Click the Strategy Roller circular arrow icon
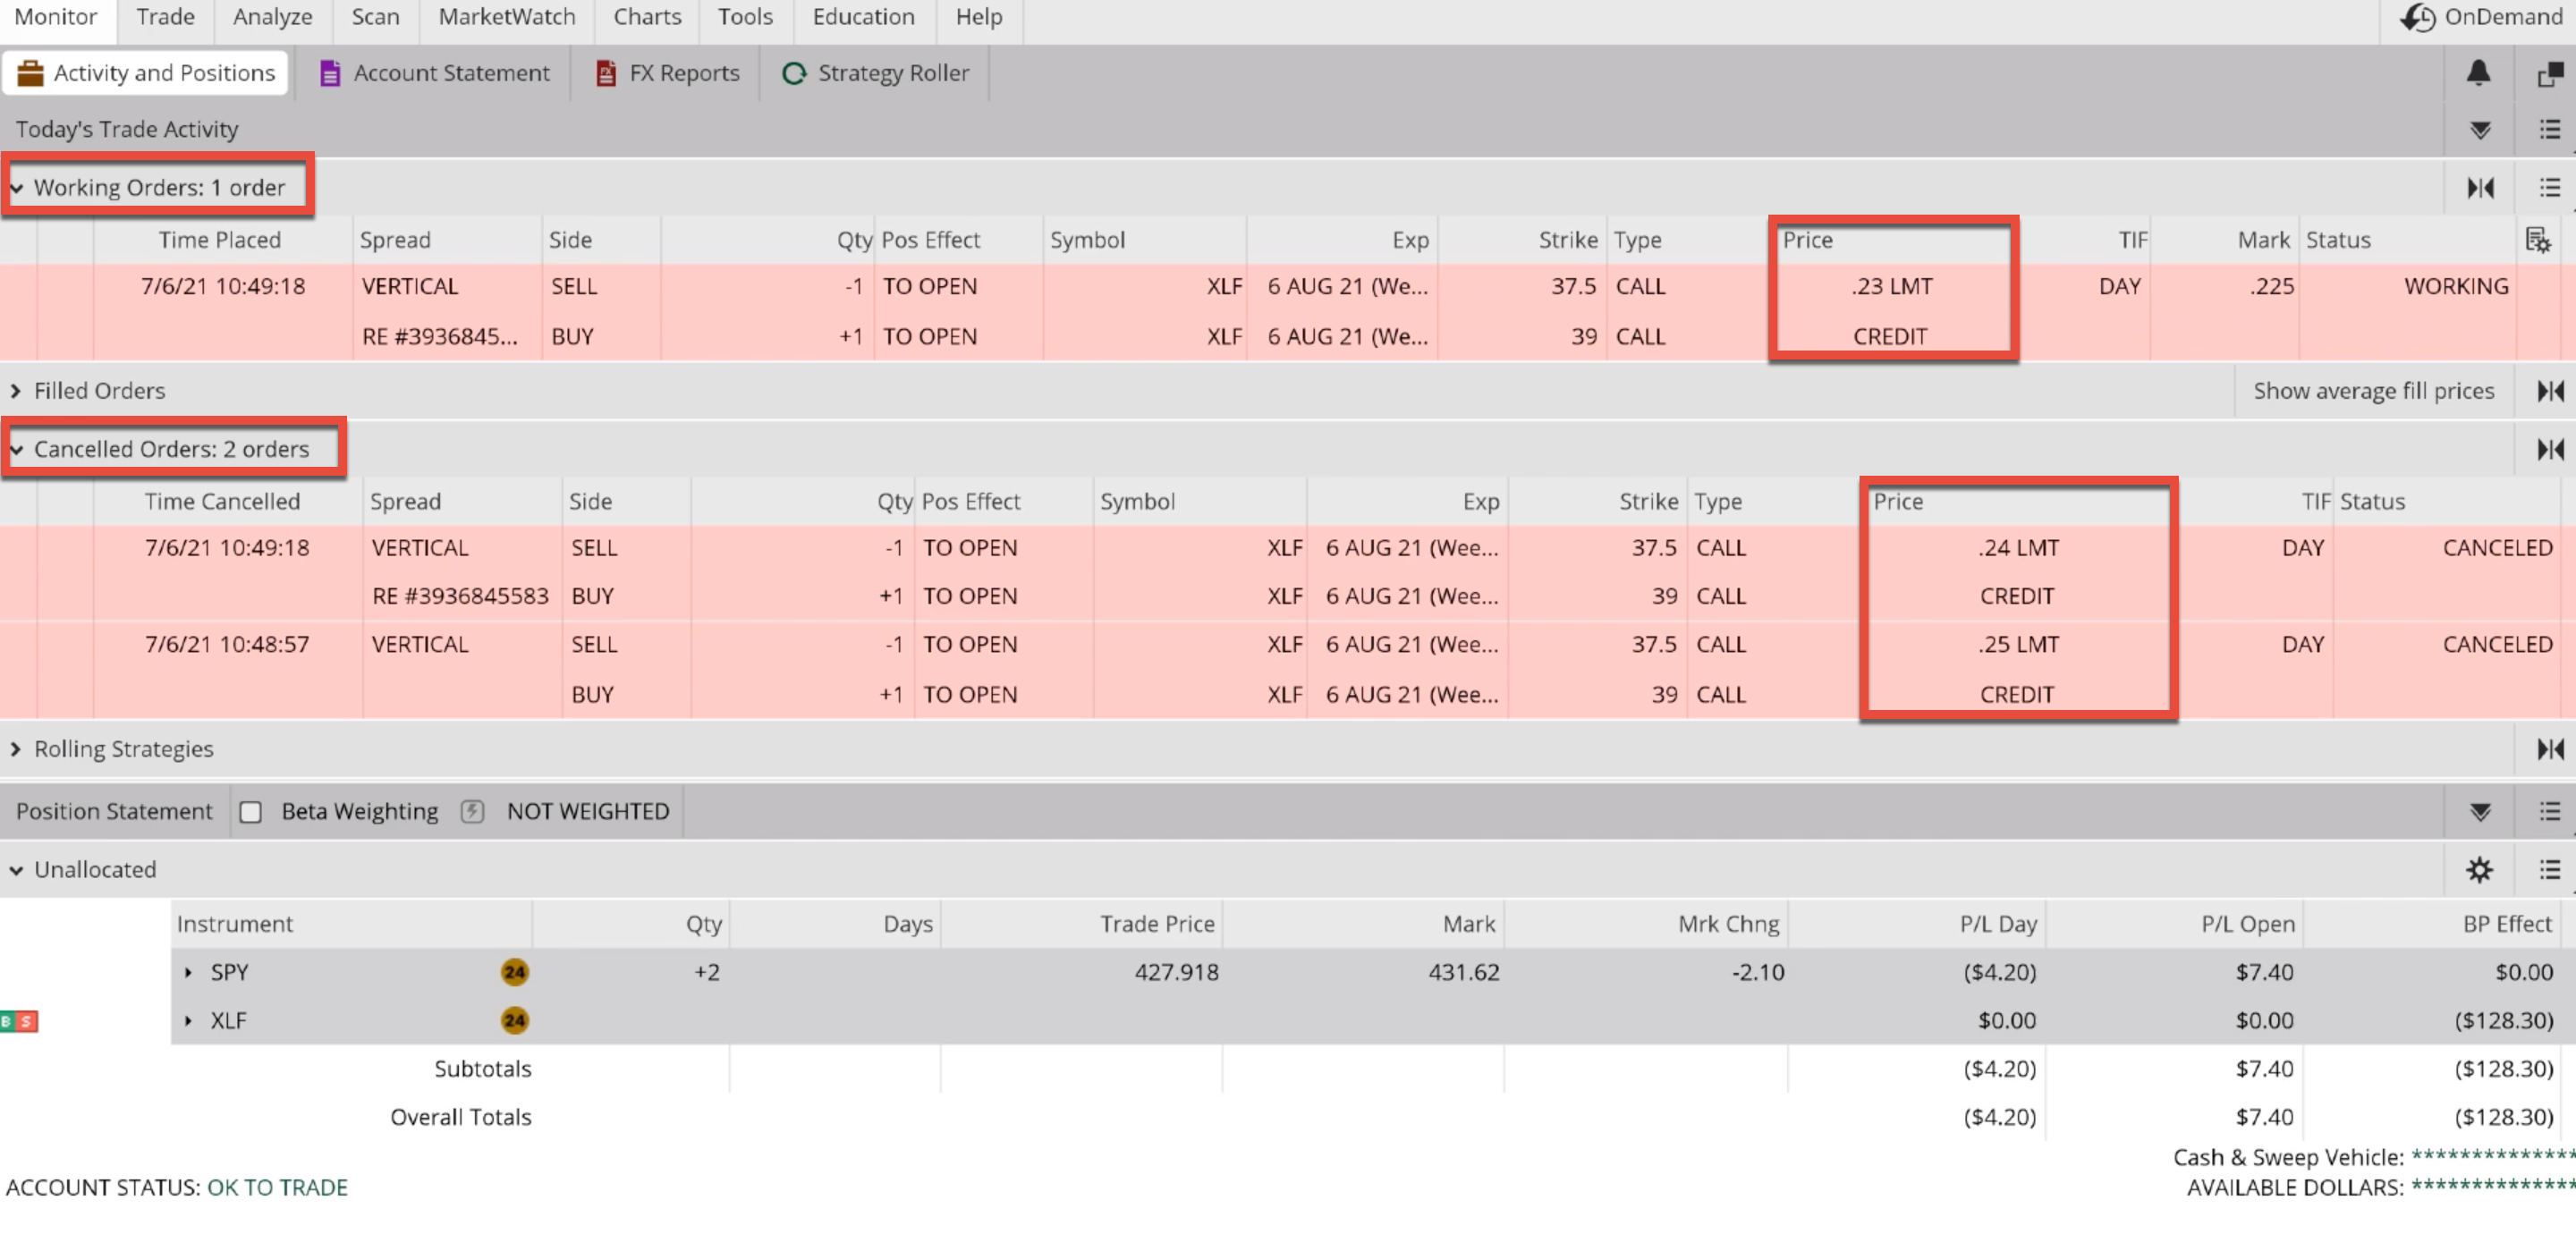2576x1234 pixels. [x=794, y=74]
